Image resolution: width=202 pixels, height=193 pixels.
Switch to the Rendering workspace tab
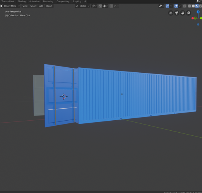click(x=48, y=2)
